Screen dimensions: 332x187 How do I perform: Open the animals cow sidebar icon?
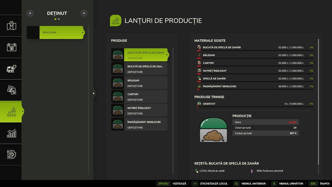[x=11, y=69]
